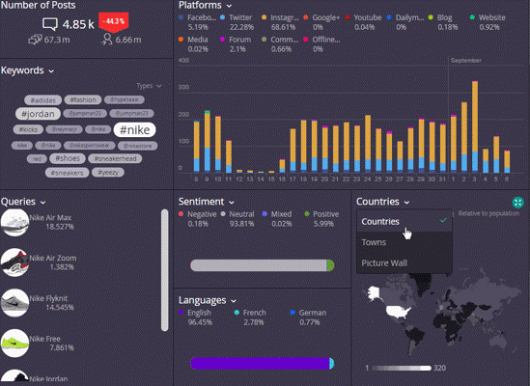Image resolution: width=530 pixels, height=386 pixels.
Task: Click the @nikestore keyword tag
Action: pyautogui.click(x=138, y=146)
